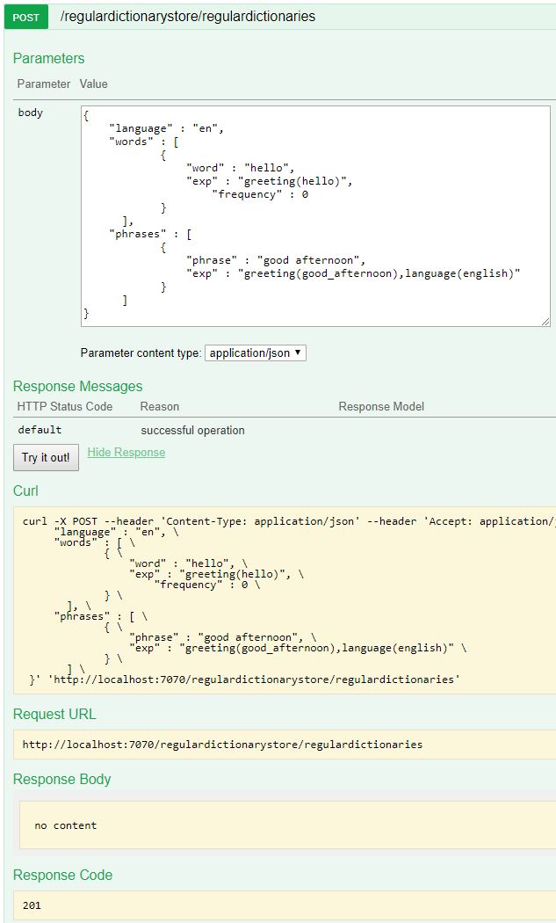Click the /regulardictionarystore/regulardictionaries endpoint path
This screenshot has width=556, height=923.
[187, 17]
